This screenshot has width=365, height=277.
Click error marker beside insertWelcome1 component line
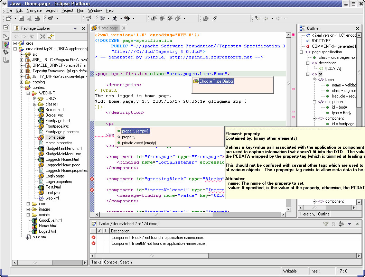point(92,190)
